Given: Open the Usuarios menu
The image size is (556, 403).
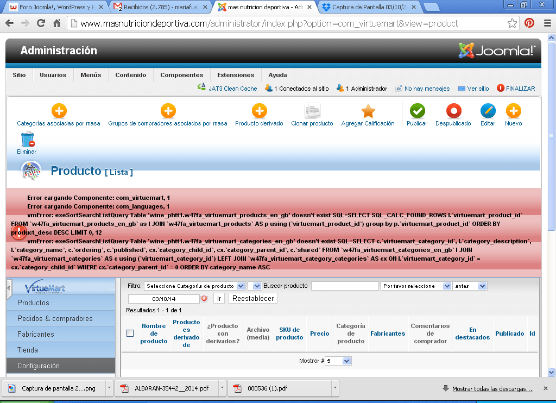Looking at the screenshot, I should (x=53, y=75).
